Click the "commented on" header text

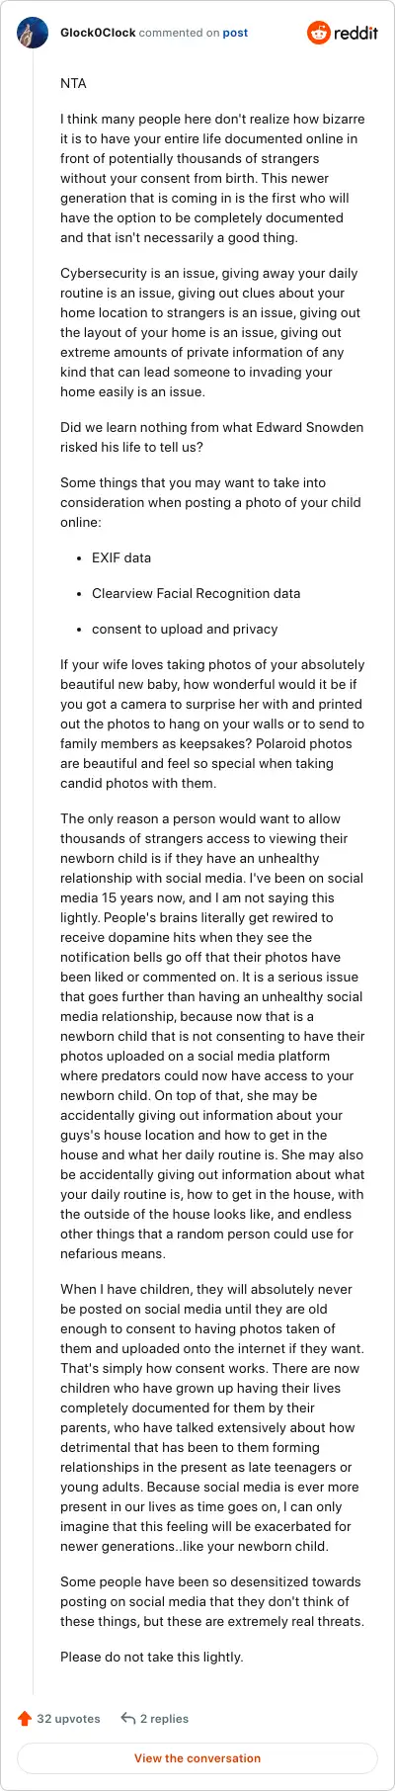click(179, 33)
